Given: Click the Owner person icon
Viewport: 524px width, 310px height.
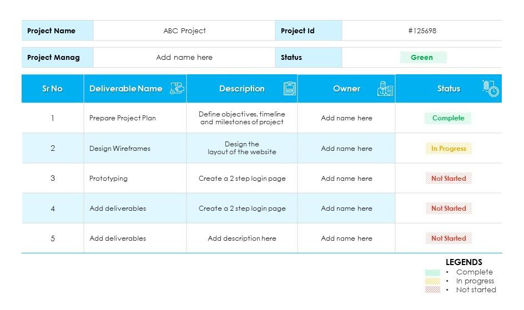Looking at the screenshot, I should (x=385, y=89).
